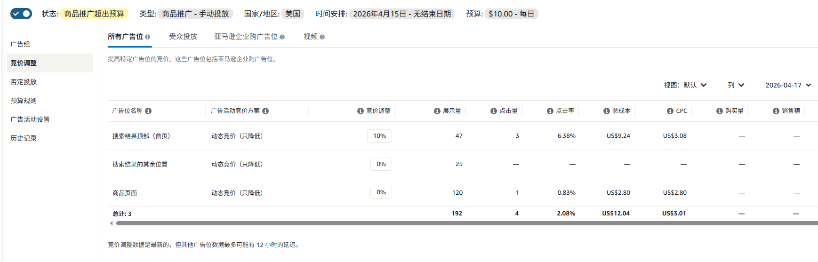Viewport: 818px width, 262px height.
Task: Toggle the campaign status switch off
Action: point(21,14)
